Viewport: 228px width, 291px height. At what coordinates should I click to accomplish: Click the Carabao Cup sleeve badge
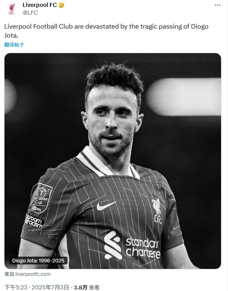(42, 198)
